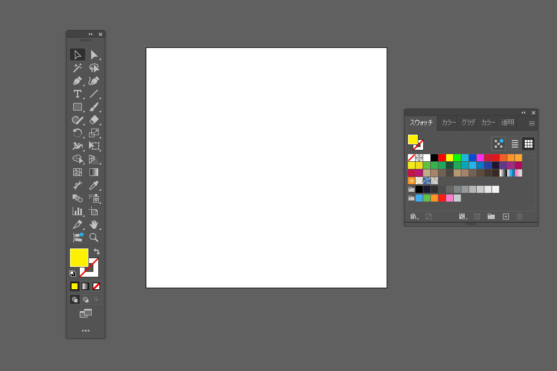Screen dimensions: 557x371
Task: Select the bright colors group folder
Action: click(x=411, y=198)
